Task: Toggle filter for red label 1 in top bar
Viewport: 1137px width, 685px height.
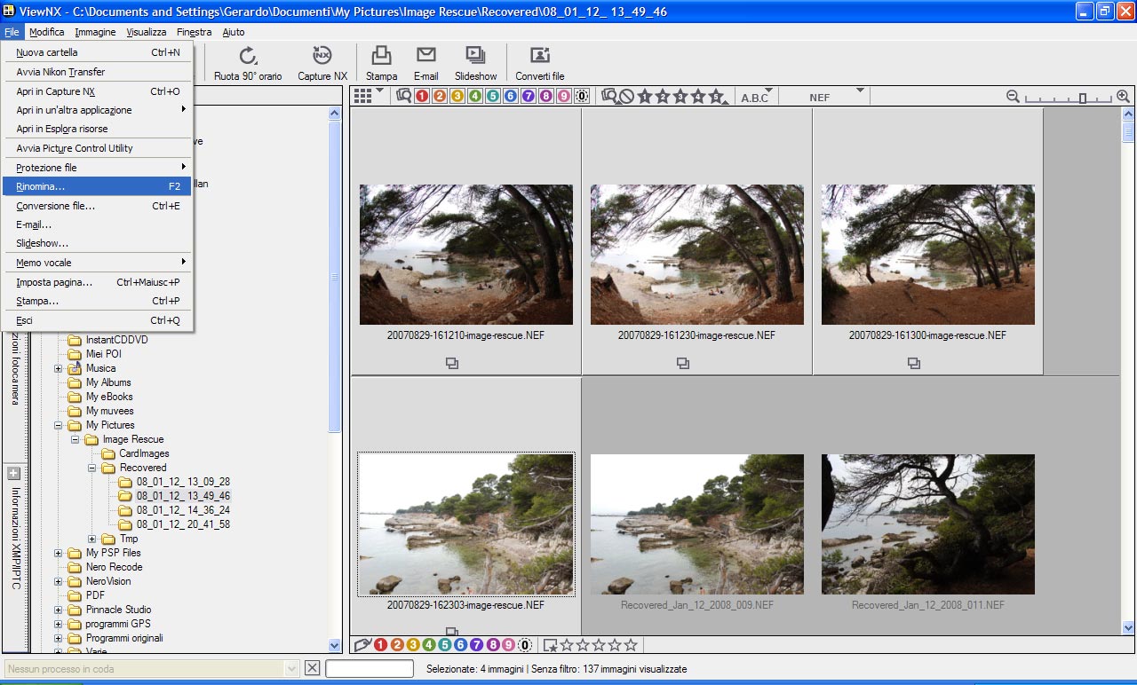Action: (422, 96)
